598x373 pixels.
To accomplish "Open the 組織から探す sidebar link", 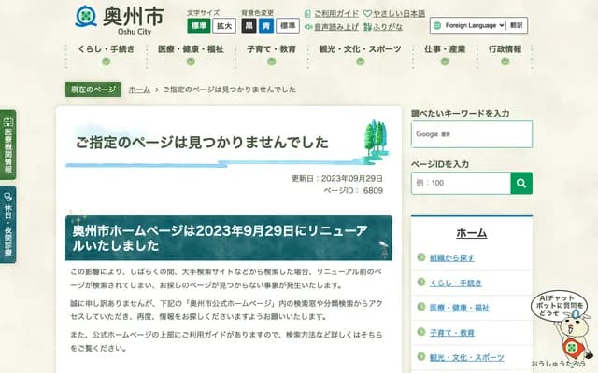I will (x=452, y=258).
